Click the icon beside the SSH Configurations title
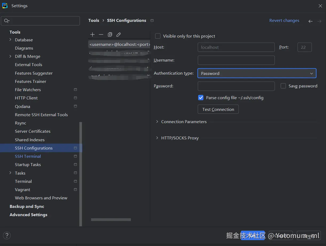Screen dimensions: 326x246 (x=152, y=21)
